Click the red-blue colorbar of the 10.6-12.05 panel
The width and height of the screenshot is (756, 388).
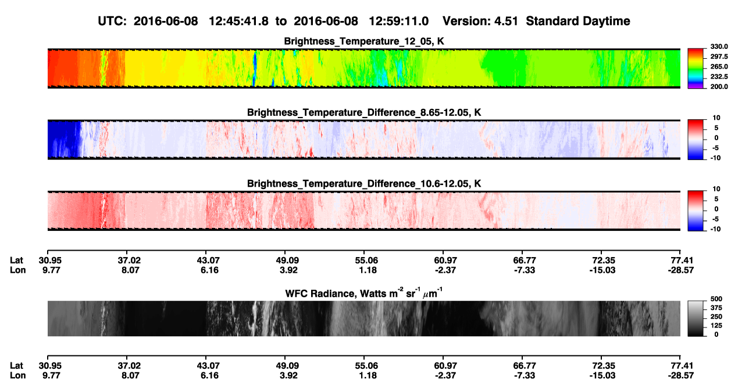point(697,211)
